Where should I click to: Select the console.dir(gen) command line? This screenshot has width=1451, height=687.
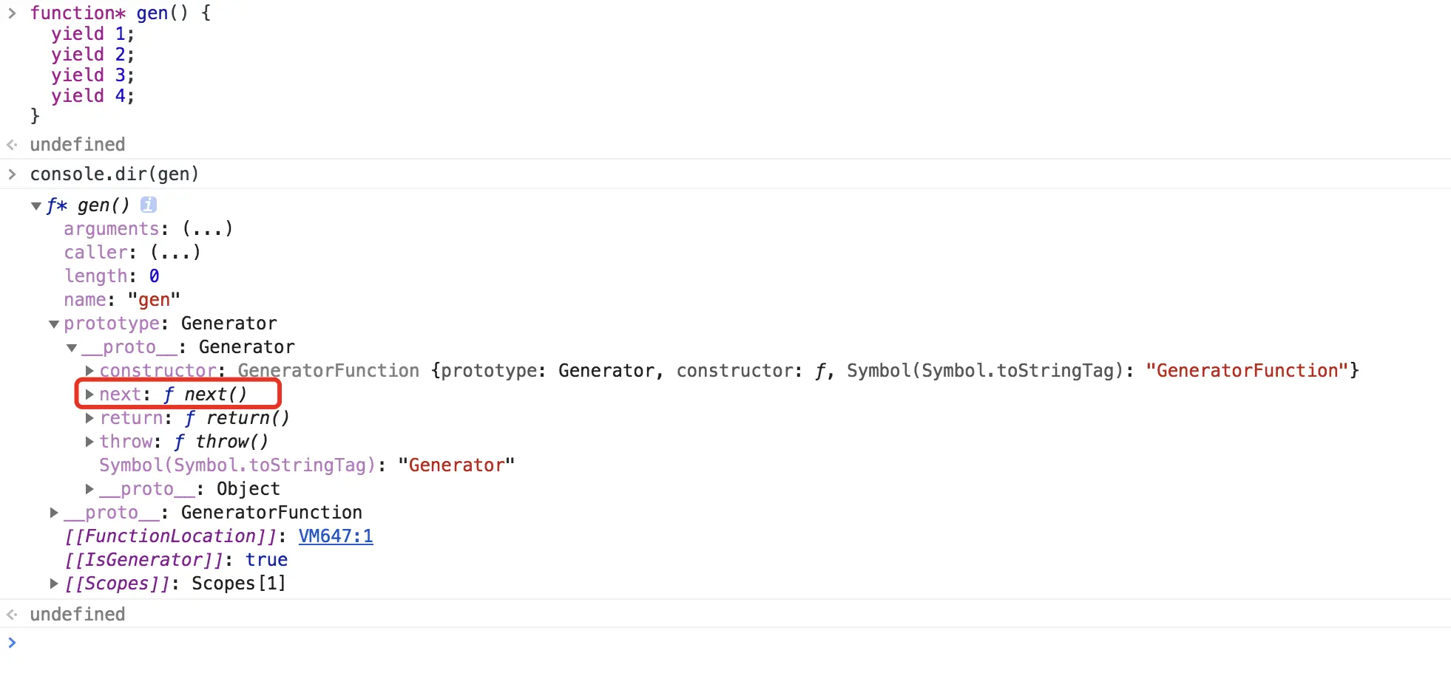pos(114,174)
